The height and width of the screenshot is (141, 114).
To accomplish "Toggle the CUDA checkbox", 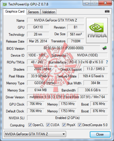I will pos(48,125).
